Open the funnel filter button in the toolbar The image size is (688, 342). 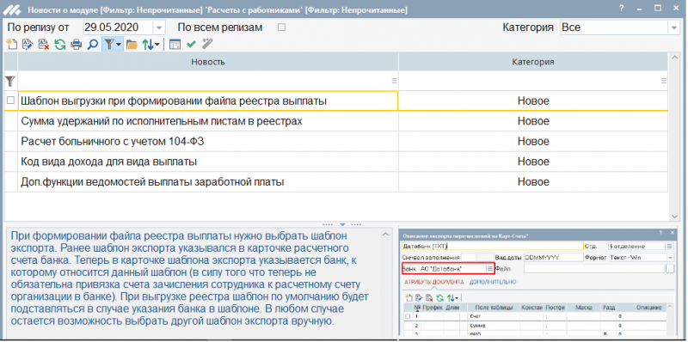pos(112,45)
